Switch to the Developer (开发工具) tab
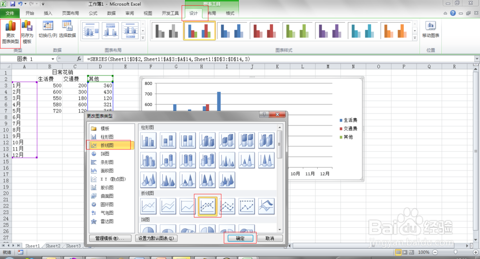This screenshot has height=259, width=480. point(170,13)
